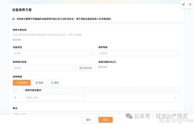Click the orange 提交 button
The image size is (194, 124).
105,120
